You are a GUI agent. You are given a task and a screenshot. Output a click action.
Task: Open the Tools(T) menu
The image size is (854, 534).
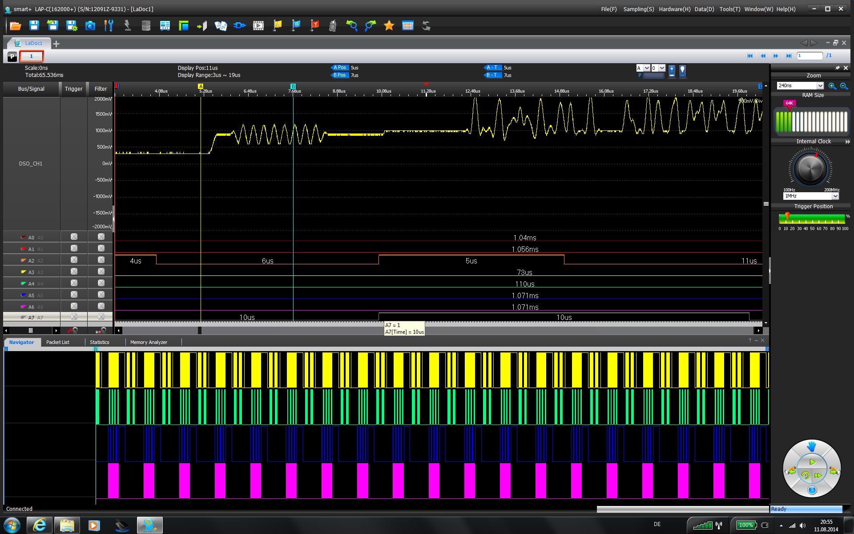point(729,9)
